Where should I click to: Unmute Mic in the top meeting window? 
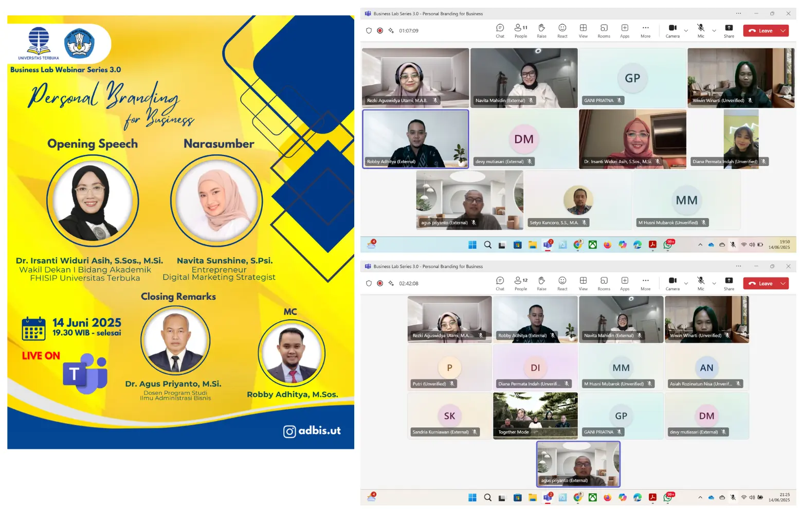point(701,30)
